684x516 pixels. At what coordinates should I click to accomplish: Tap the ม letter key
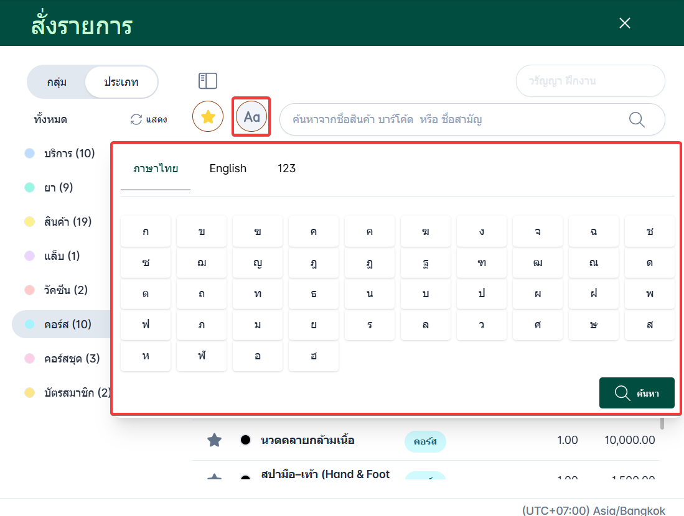258,325
